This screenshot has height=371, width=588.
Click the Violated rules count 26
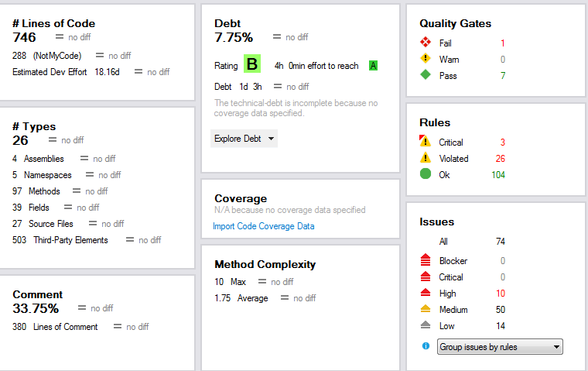501,159
